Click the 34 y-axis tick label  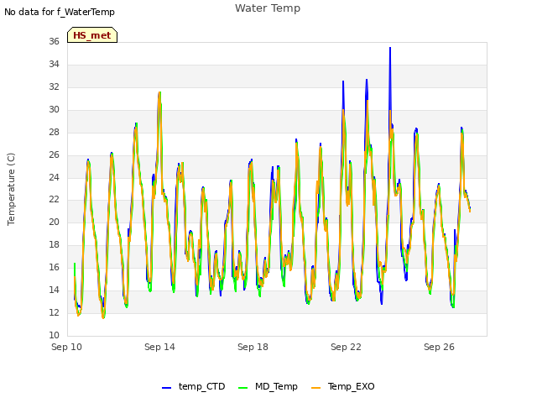click(54, 64)
